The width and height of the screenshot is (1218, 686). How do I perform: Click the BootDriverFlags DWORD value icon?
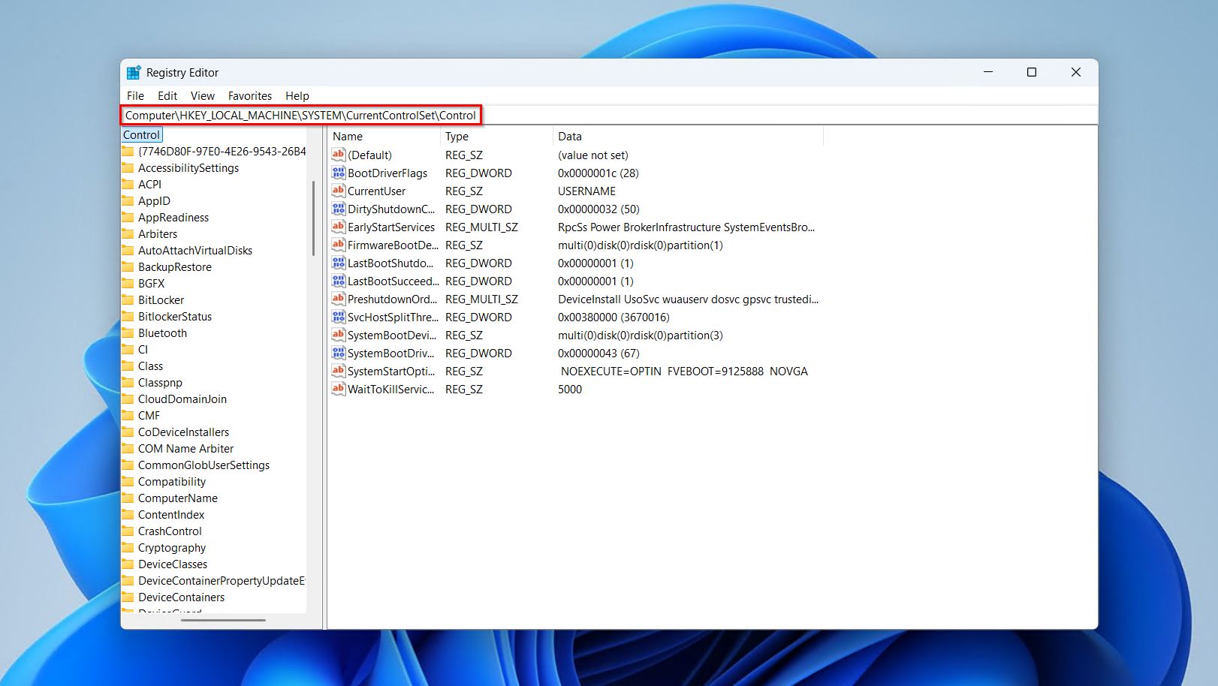click(x=339, y=173)
